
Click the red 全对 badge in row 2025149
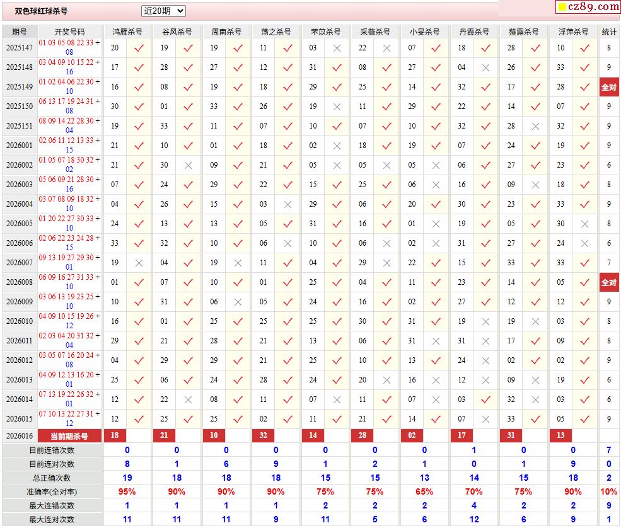coord(609,87)
